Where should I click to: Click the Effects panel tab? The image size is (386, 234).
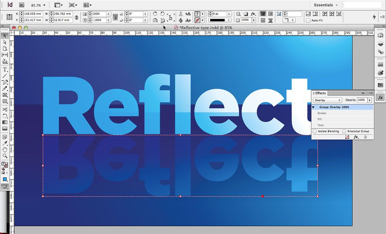[x=320, y=93]
